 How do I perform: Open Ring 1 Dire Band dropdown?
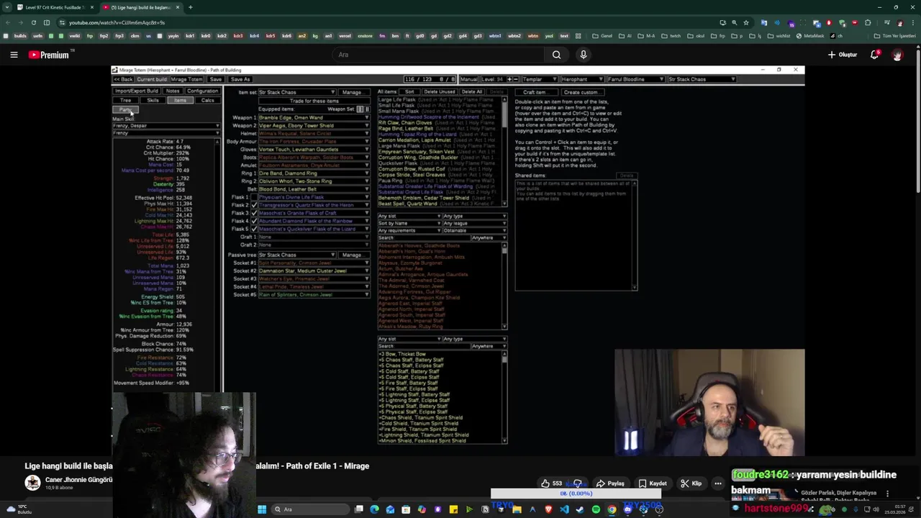click(x=314, y=173)
